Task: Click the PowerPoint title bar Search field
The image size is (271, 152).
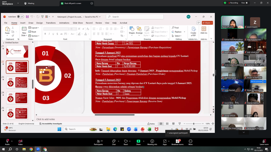Action: pyautogui.click(x=135, y=17)
